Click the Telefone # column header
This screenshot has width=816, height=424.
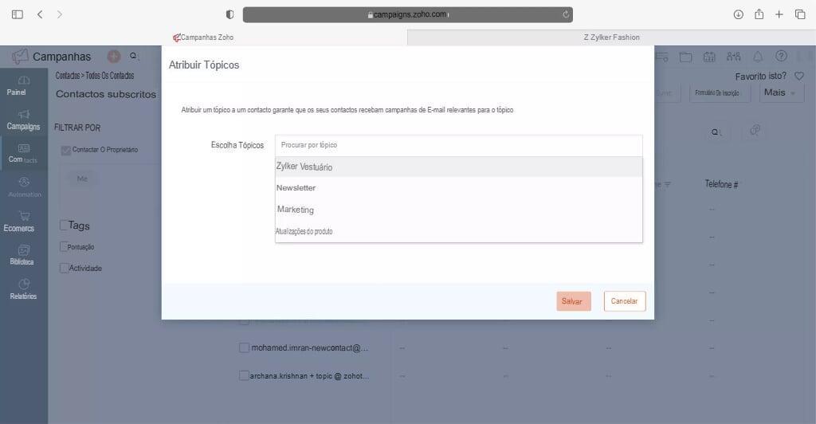(721, 184)
